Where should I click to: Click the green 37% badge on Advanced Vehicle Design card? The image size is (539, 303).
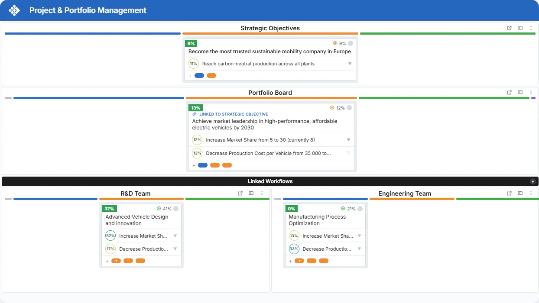click(x=109, y=209)
